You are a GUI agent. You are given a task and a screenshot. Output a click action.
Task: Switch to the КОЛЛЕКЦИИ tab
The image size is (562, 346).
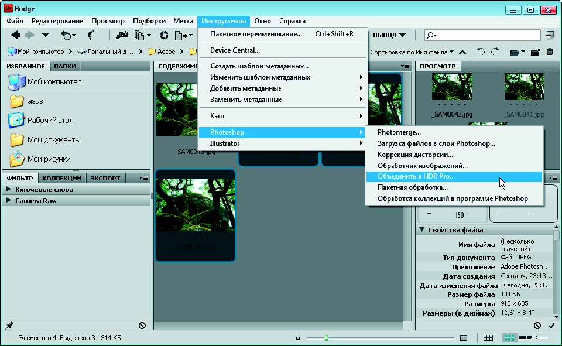(61, 178)
